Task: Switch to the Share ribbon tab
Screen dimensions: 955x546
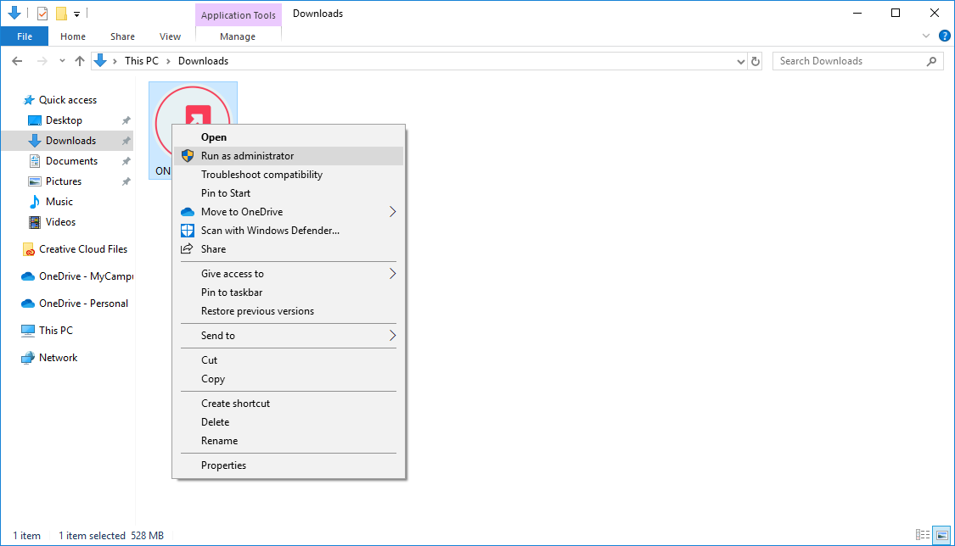Action: (x=122, y=36)
